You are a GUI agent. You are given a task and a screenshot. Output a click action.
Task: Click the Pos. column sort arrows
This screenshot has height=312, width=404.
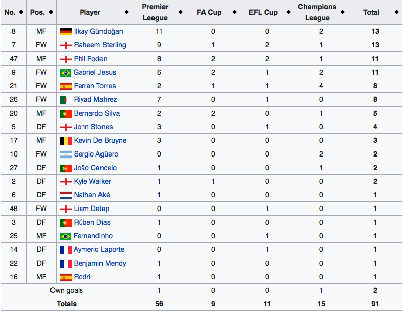pyautogui.click(x=51, y=12)
